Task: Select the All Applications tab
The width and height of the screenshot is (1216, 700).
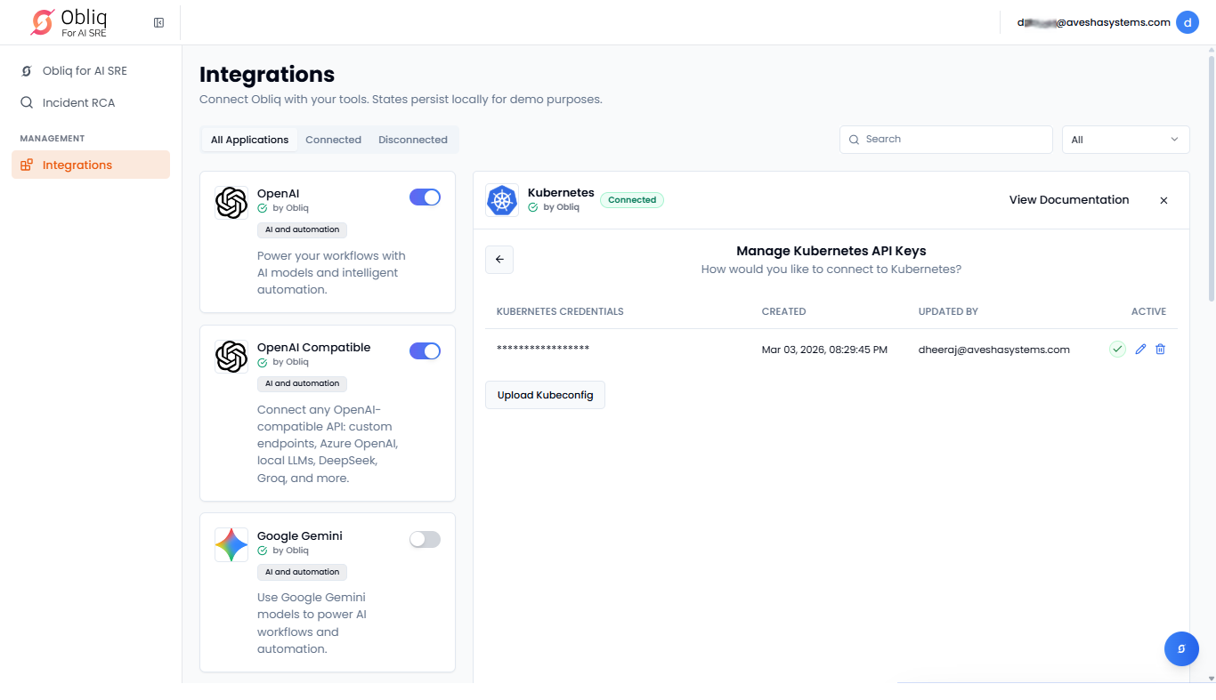Action: (249, 140)
